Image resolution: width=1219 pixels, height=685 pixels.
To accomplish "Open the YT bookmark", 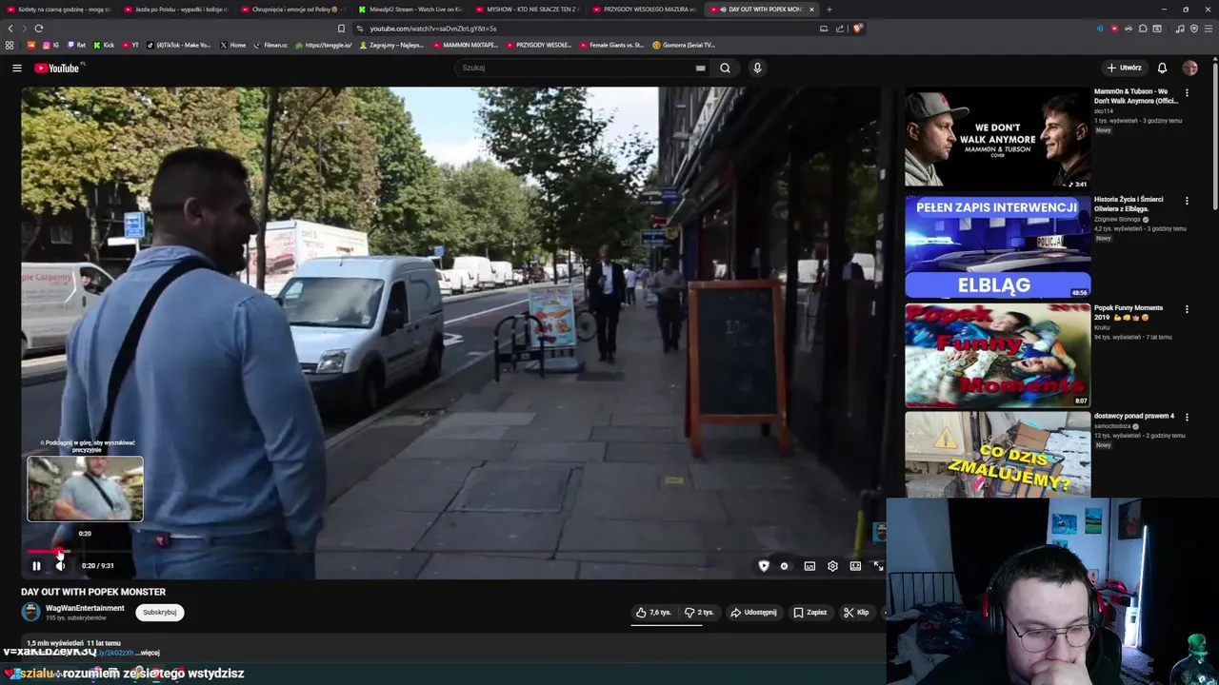I will 130,45.
